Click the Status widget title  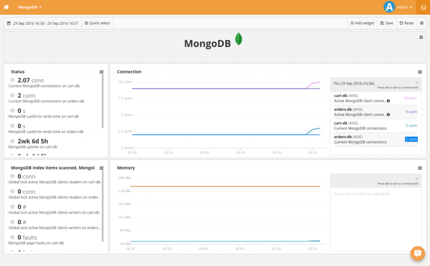pos(18,72)
